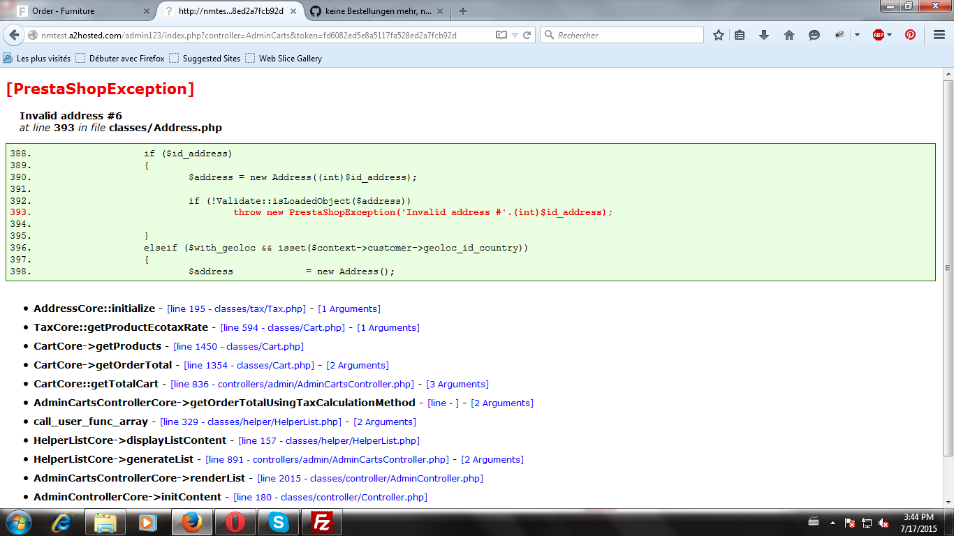Open Windows Start menu
Viewport: 954px width, 536px height.
[19, 522]
